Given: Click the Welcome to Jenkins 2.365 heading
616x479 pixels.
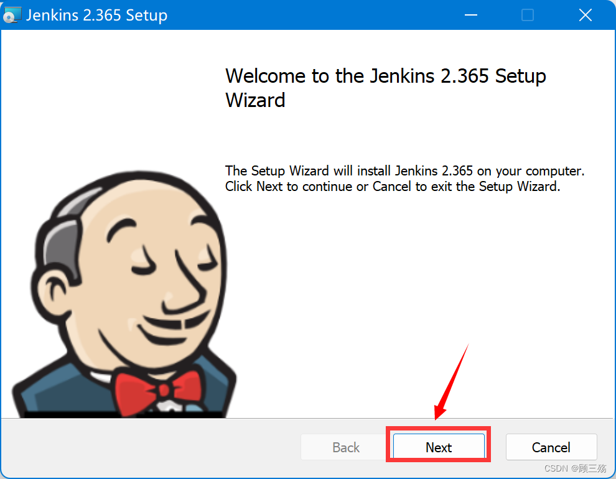Looking at the screenshot, I should (386, 87).
